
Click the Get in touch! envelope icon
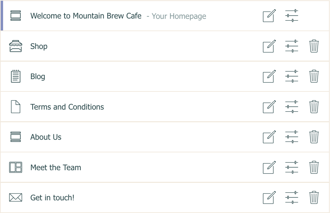(15, 198)
